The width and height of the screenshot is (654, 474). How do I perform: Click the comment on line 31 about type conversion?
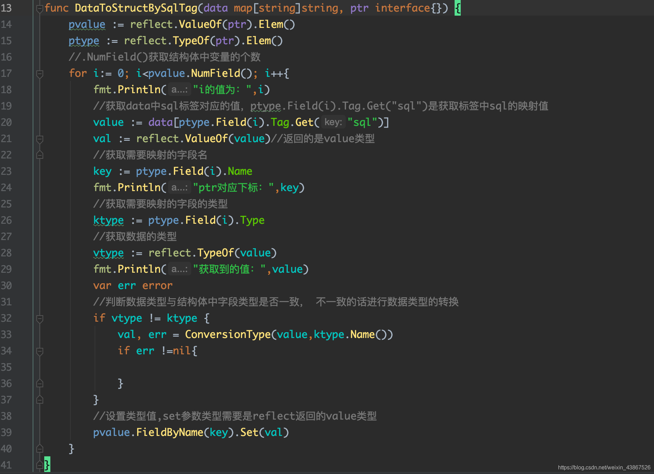[x=276, y=302]
